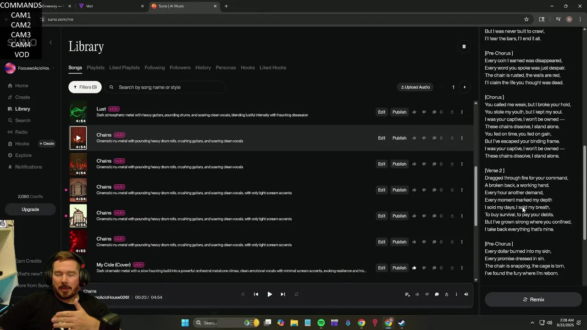Open Steam from the Windows taskbar
587x330 pixels.
click(x=401, y=323)
